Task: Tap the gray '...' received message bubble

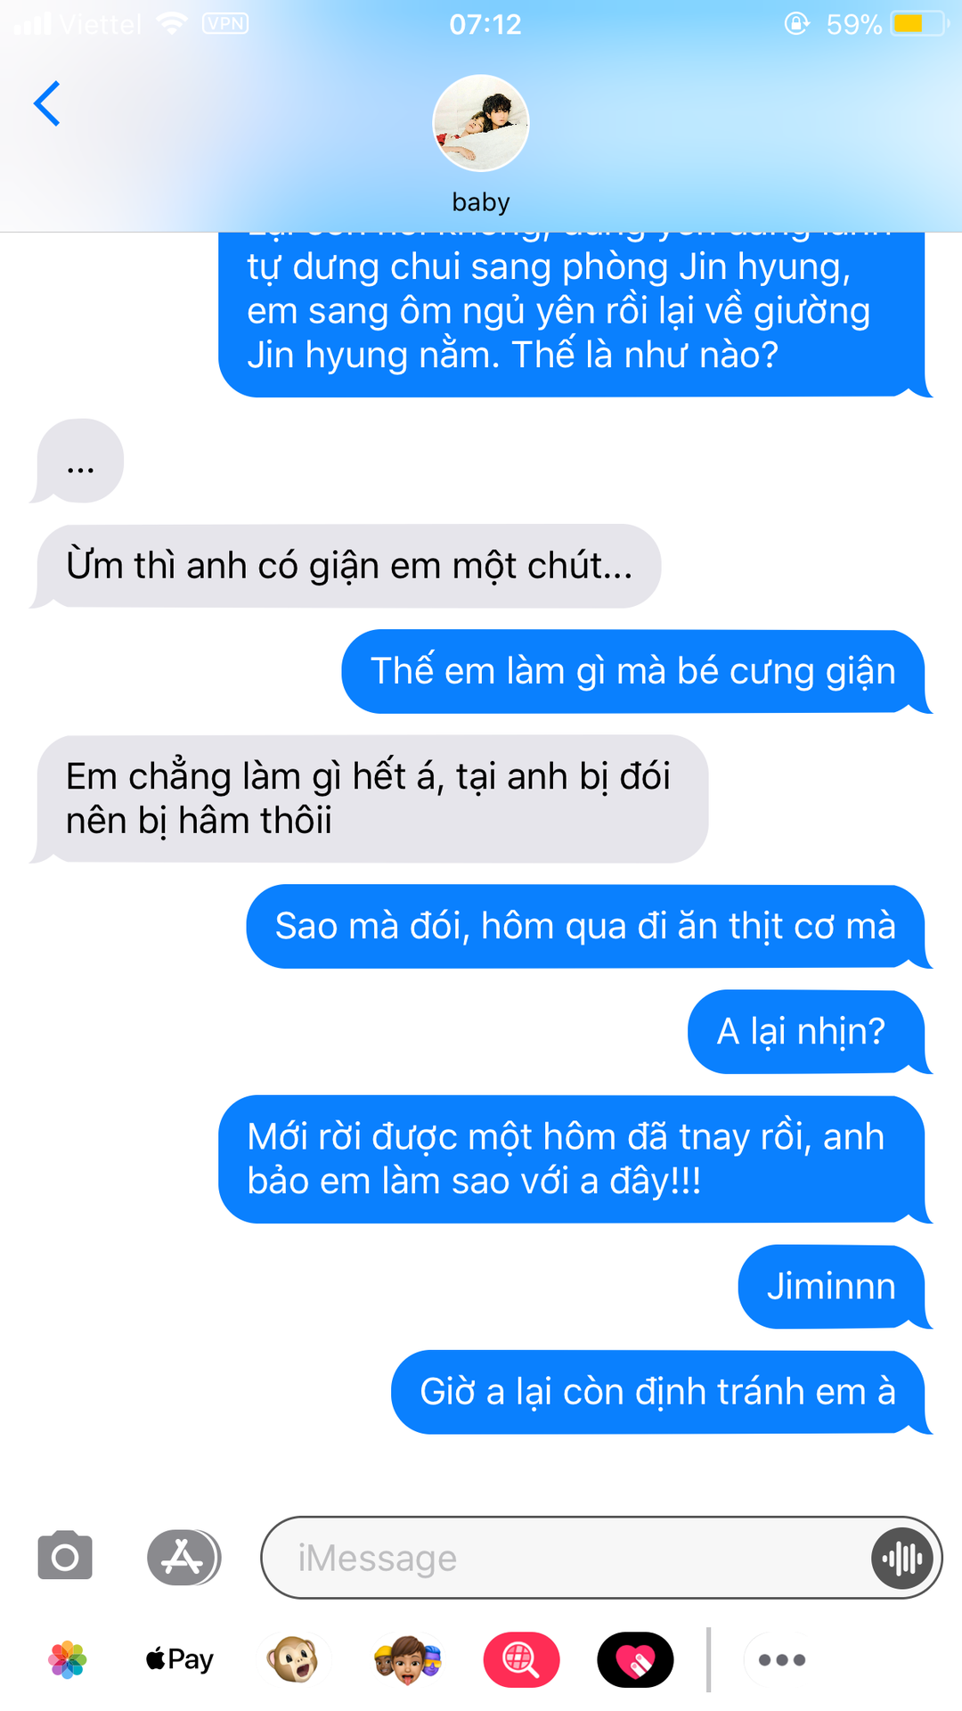Action: pyautogui.click(x=78, y=461)
